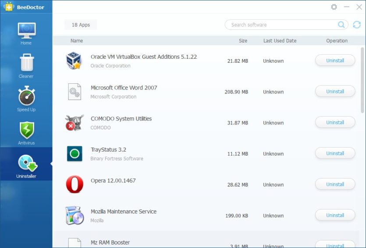Uninstall Microsoft Office Word 2007

pos(335,92)
